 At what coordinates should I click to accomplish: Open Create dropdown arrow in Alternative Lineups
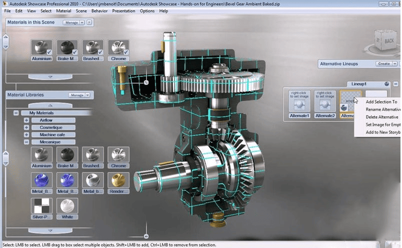pyautogui.click(x=395, y=64)
